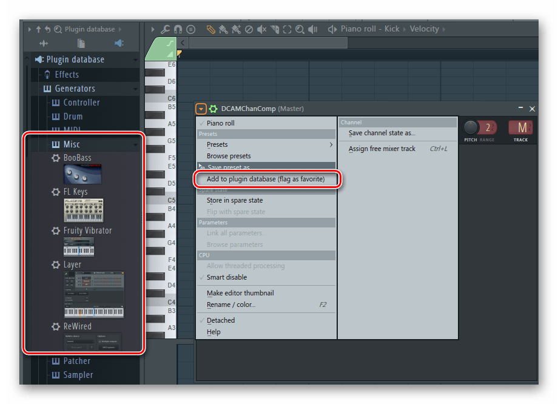This screenshot has height=404, width=558.
Task: Click the browser search magnifier icon
Action: (x=58, y=29)
